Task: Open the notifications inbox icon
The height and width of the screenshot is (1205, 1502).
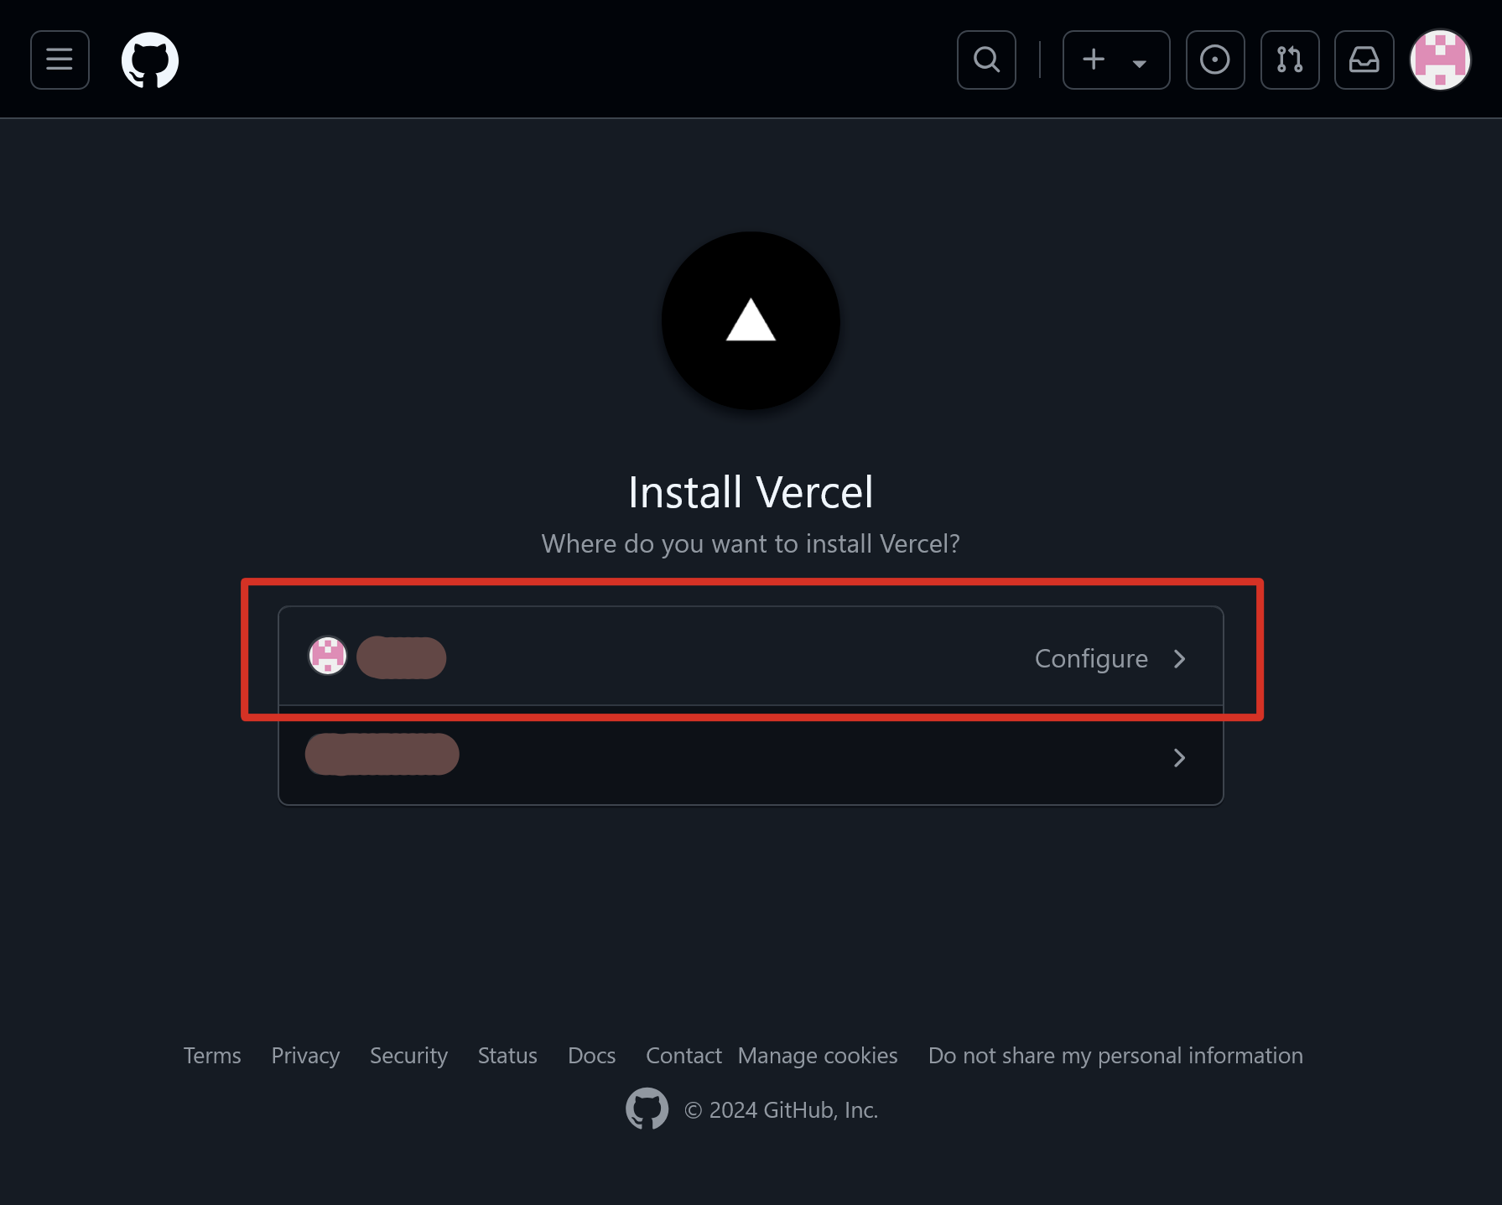Action: point(1364,60)
